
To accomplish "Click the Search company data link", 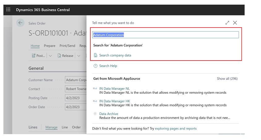I will (x=115, y=55).
